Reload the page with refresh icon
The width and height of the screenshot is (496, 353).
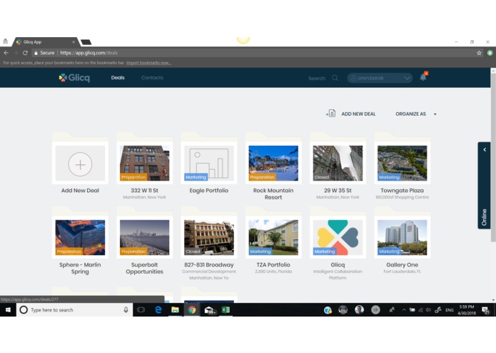point(25,53)
